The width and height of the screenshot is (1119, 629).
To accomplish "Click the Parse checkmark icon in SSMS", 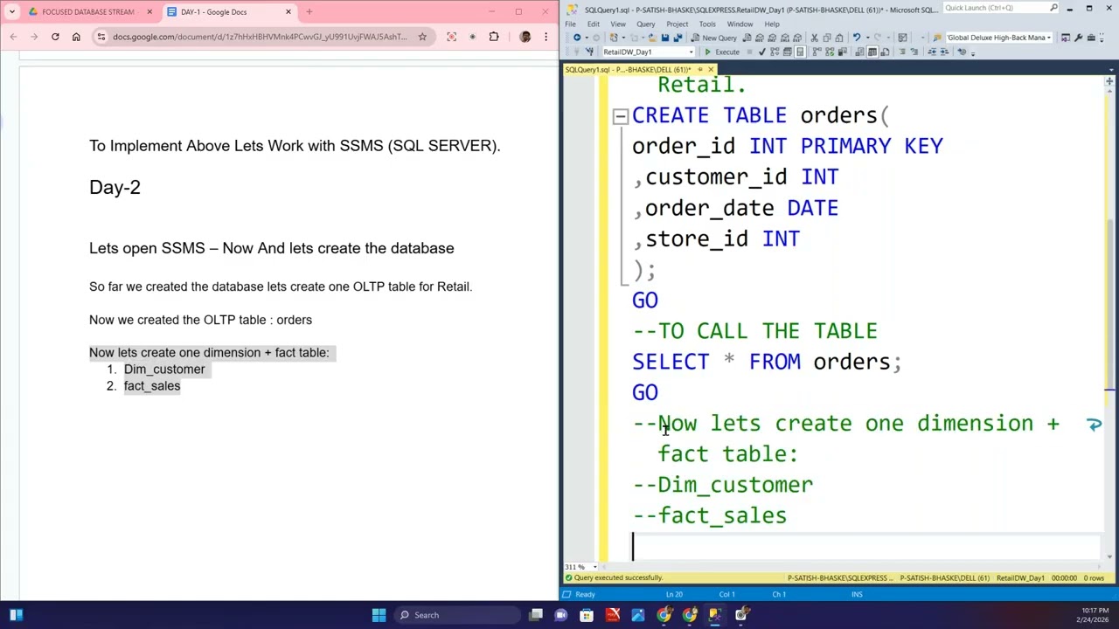I will (761, 52).
